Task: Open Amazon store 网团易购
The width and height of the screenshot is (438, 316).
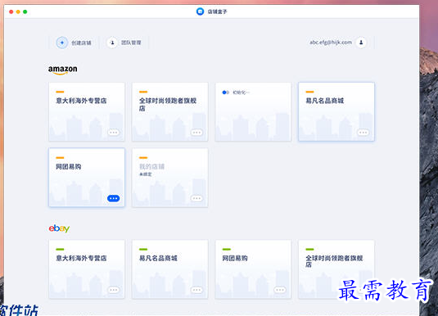Action: pyautogui.click(x=87, y=178)
